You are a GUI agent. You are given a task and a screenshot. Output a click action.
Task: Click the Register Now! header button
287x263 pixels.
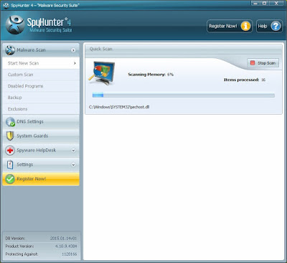230,26
